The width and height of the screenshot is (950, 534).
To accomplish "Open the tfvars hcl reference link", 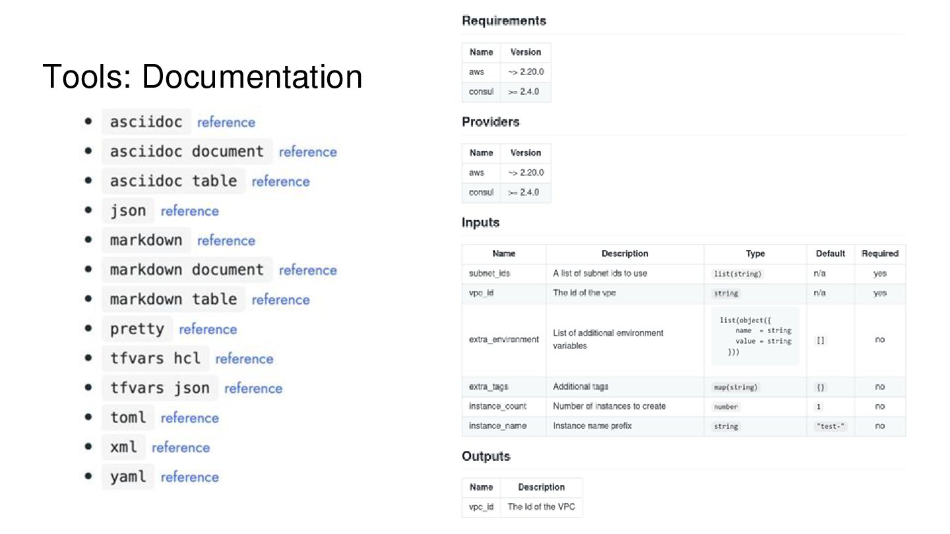I will (x=244, y=359).
